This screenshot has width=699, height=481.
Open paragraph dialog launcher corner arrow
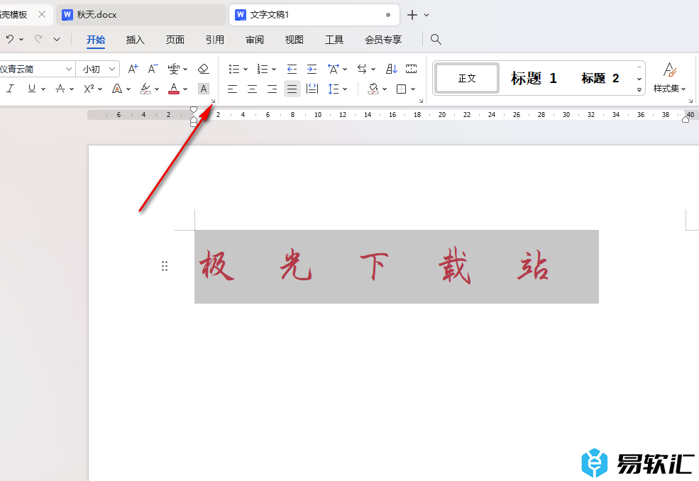pos(421,101)
